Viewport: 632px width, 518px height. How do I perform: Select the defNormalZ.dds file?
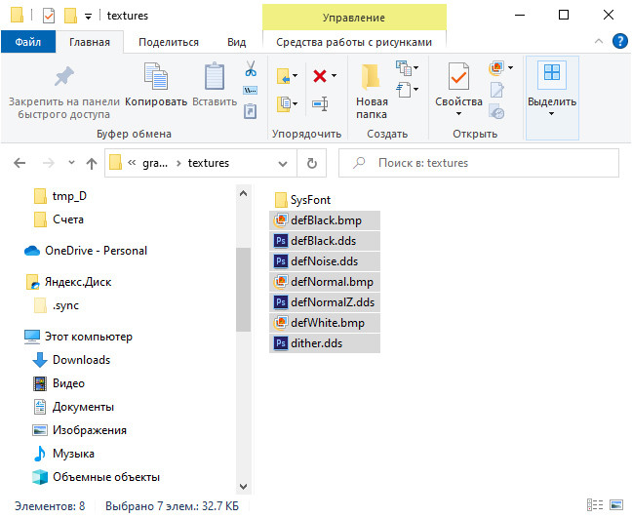[325, 302]
